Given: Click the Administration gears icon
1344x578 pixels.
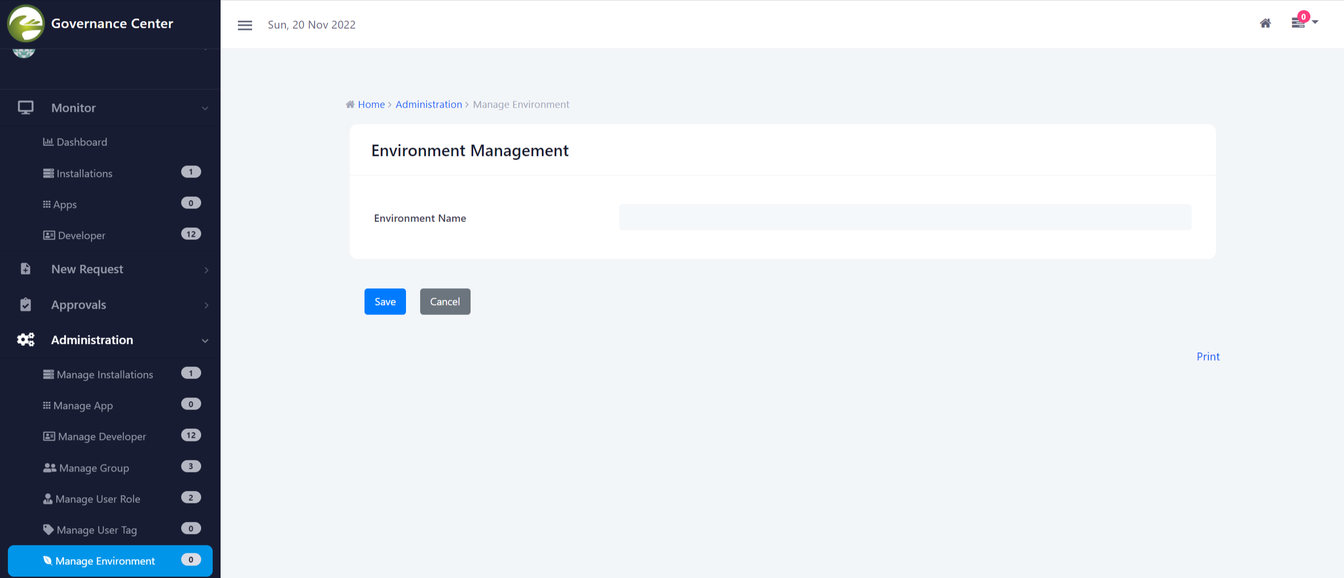Looking at the screenshot, I should tap(25, 340).
